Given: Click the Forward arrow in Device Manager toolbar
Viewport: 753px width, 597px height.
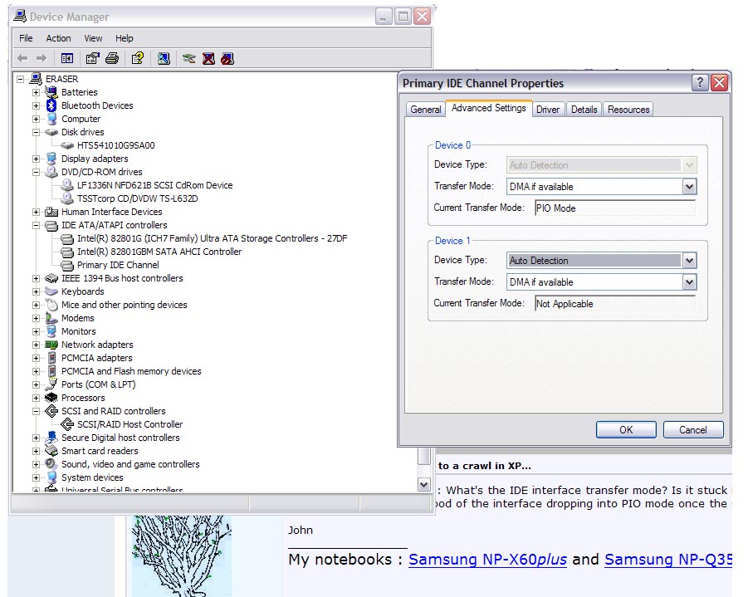Looking at the screenshot, I should click(42, 59).
